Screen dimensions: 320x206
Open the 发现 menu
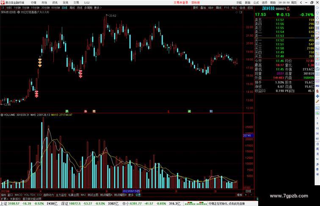[x=65, y=3]
